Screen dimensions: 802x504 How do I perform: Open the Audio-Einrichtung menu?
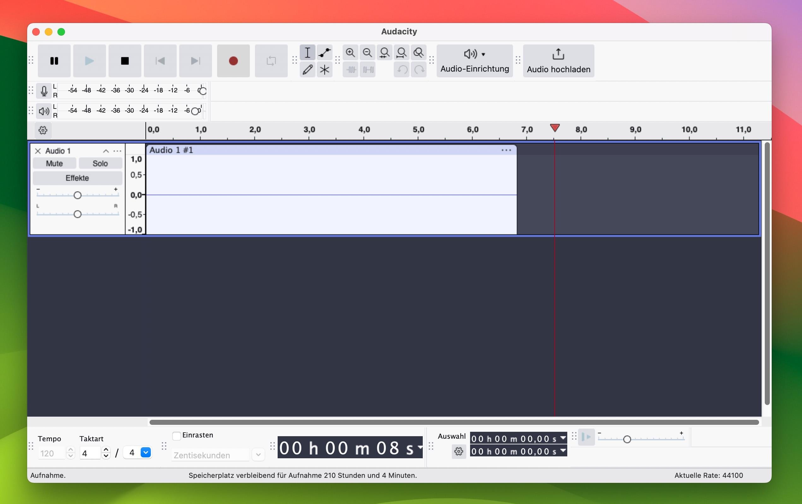475,61
